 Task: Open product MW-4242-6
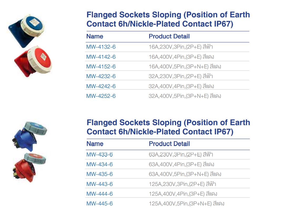101,86
